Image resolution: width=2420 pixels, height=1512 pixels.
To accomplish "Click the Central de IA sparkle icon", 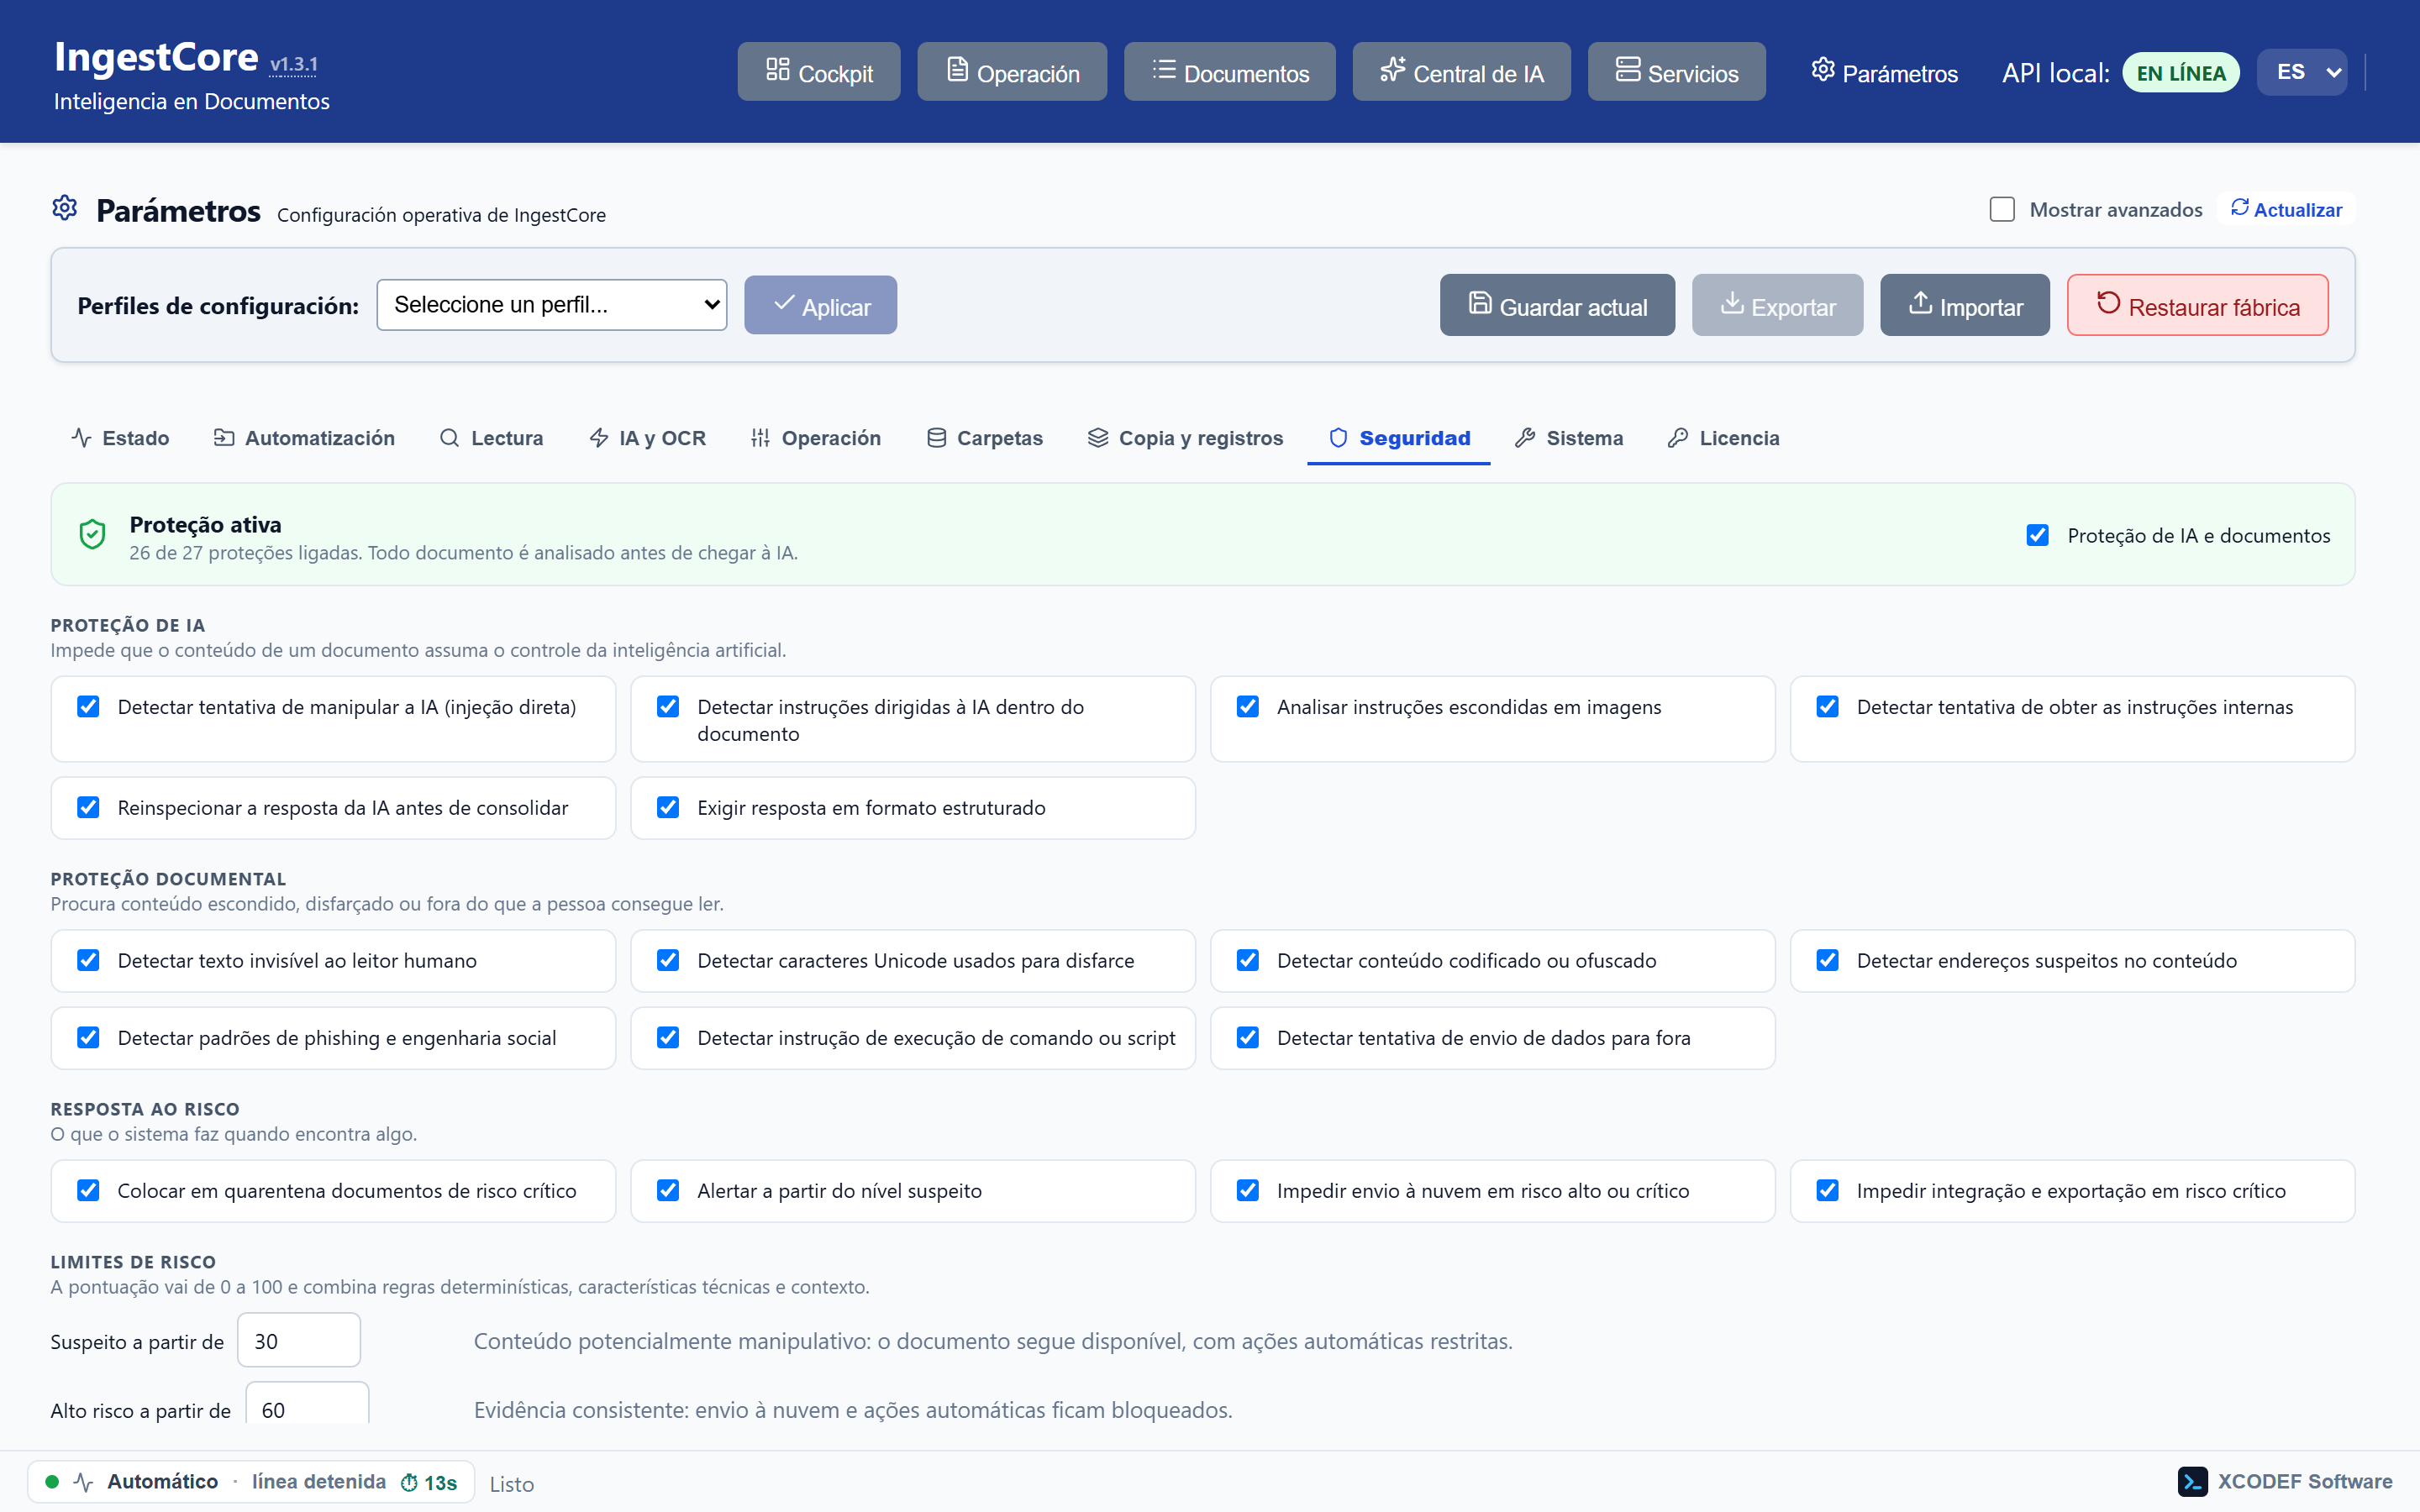I will [x=1392, y=70].
